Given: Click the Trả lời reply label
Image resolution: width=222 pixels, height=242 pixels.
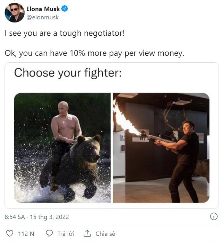Looking at the screenshot, I should (66, 234).
